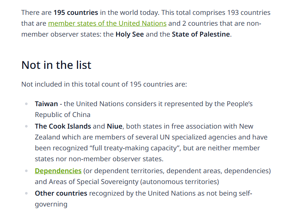Click the word 'governing' on the last line
The height and width of the screenshot is (217, 297).
coord(51,205)
